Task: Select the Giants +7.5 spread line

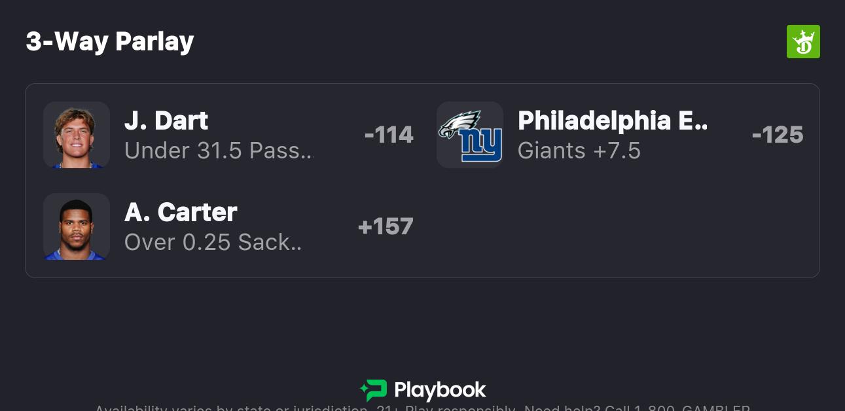Action: coord(579,151)
